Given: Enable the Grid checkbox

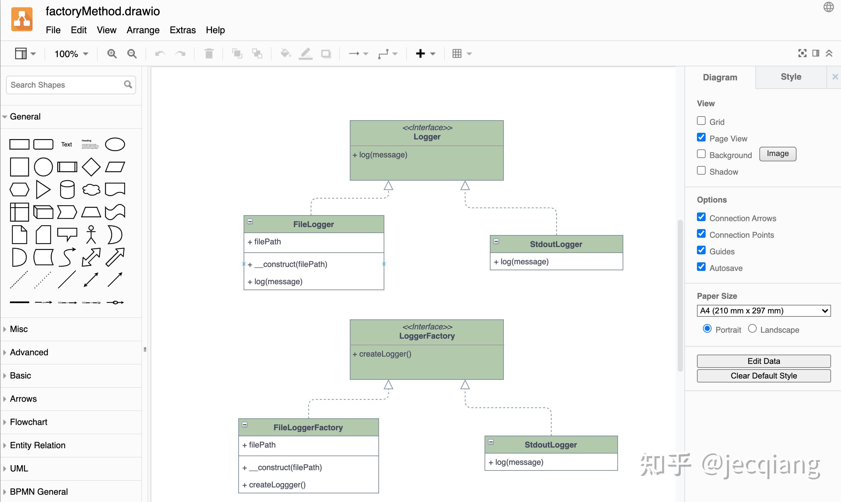Looking at the screenshot, I should (701, 121).
